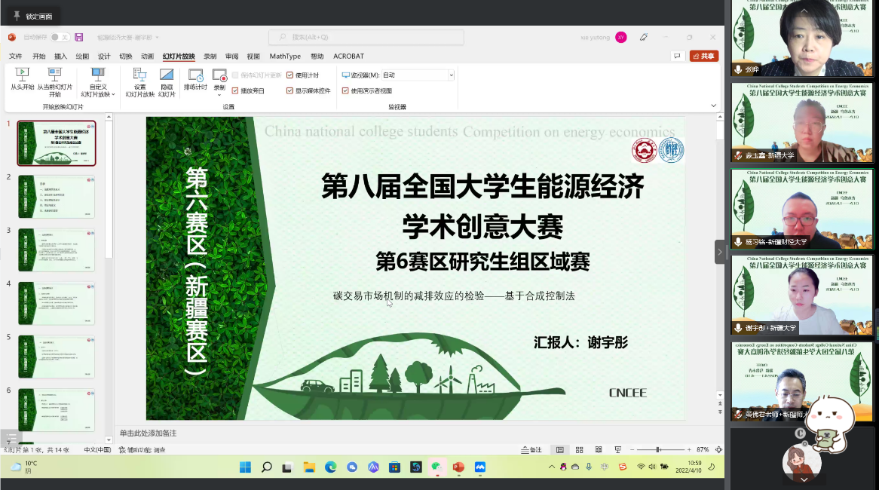Click the Share (共享) button
Viewport: 879px width, 490px height.
[x=704, y=56]
